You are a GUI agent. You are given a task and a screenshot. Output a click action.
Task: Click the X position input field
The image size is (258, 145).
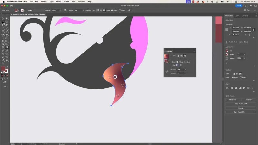(x=235, y=28)
